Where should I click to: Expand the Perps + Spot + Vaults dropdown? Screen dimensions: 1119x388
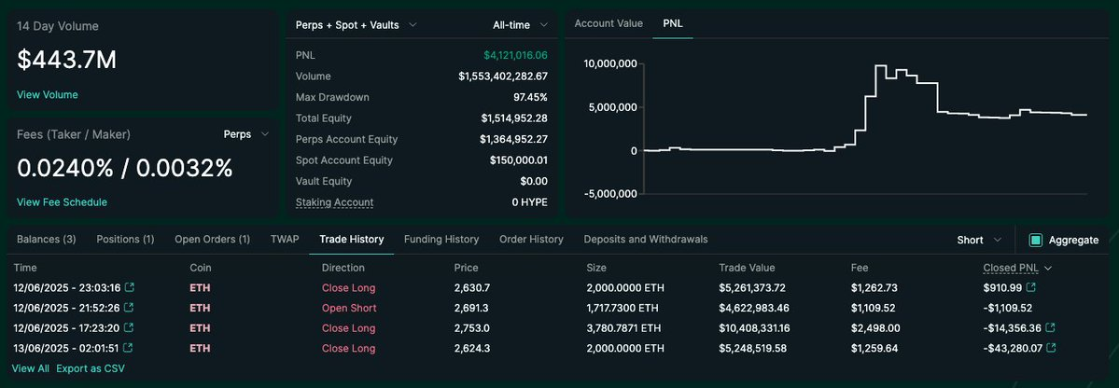tap(357, 25)
